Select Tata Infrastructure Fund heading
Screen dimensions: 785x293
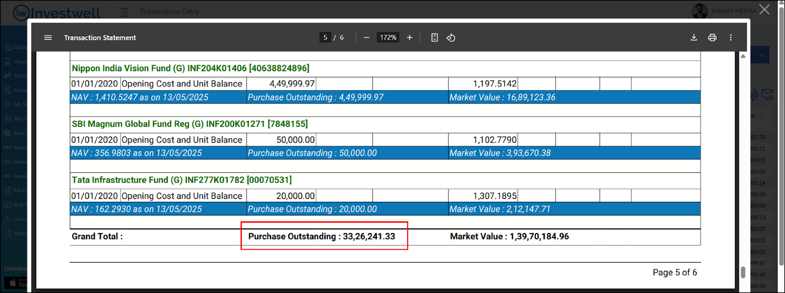click(182, 180)
